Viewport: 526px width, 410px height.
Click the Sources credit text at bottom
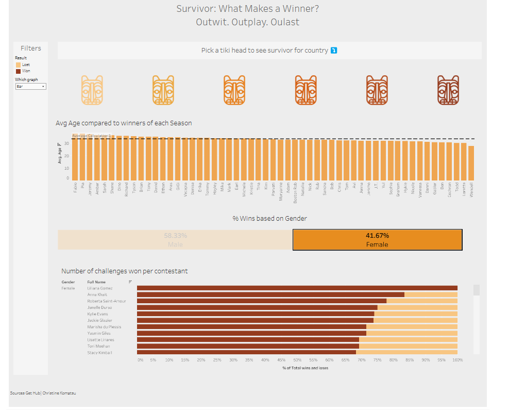coord(43,393)
